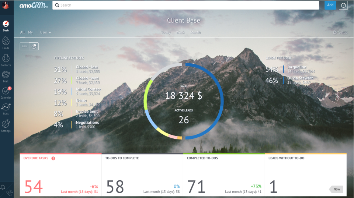Click the Completed To-Dos count 71
Viewport: 354px width, 198px height.
coord(196,187)
